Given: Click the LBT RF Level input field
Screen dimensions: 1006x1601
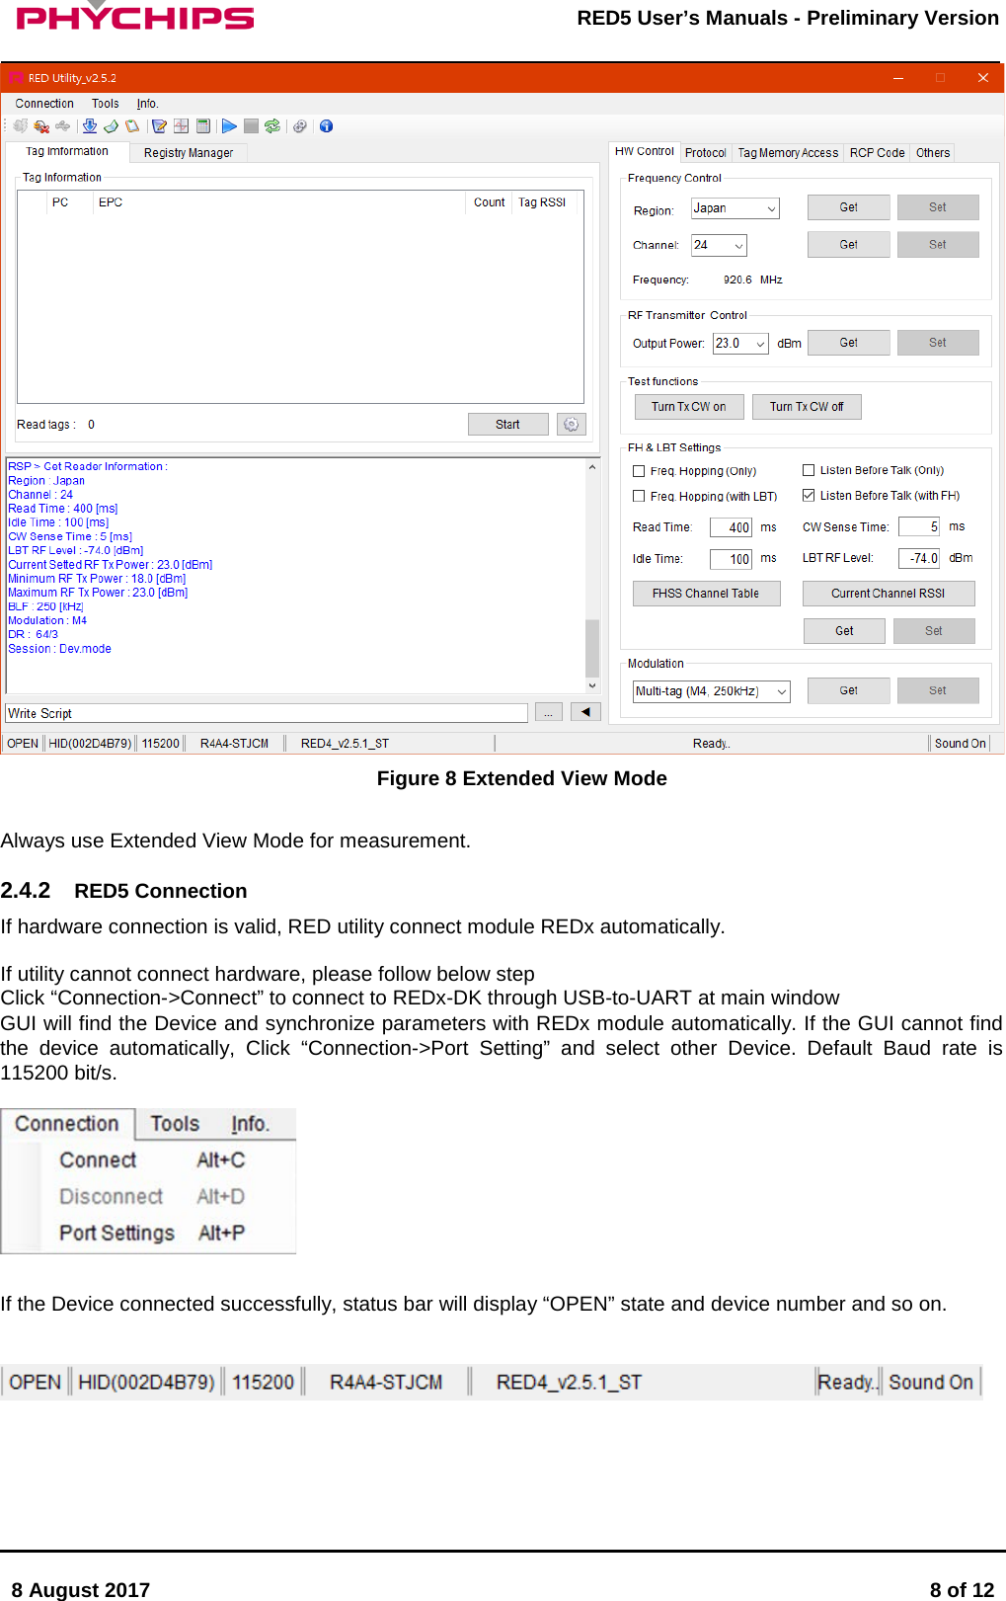Looking at the screenshot, I should pos(919,559).
